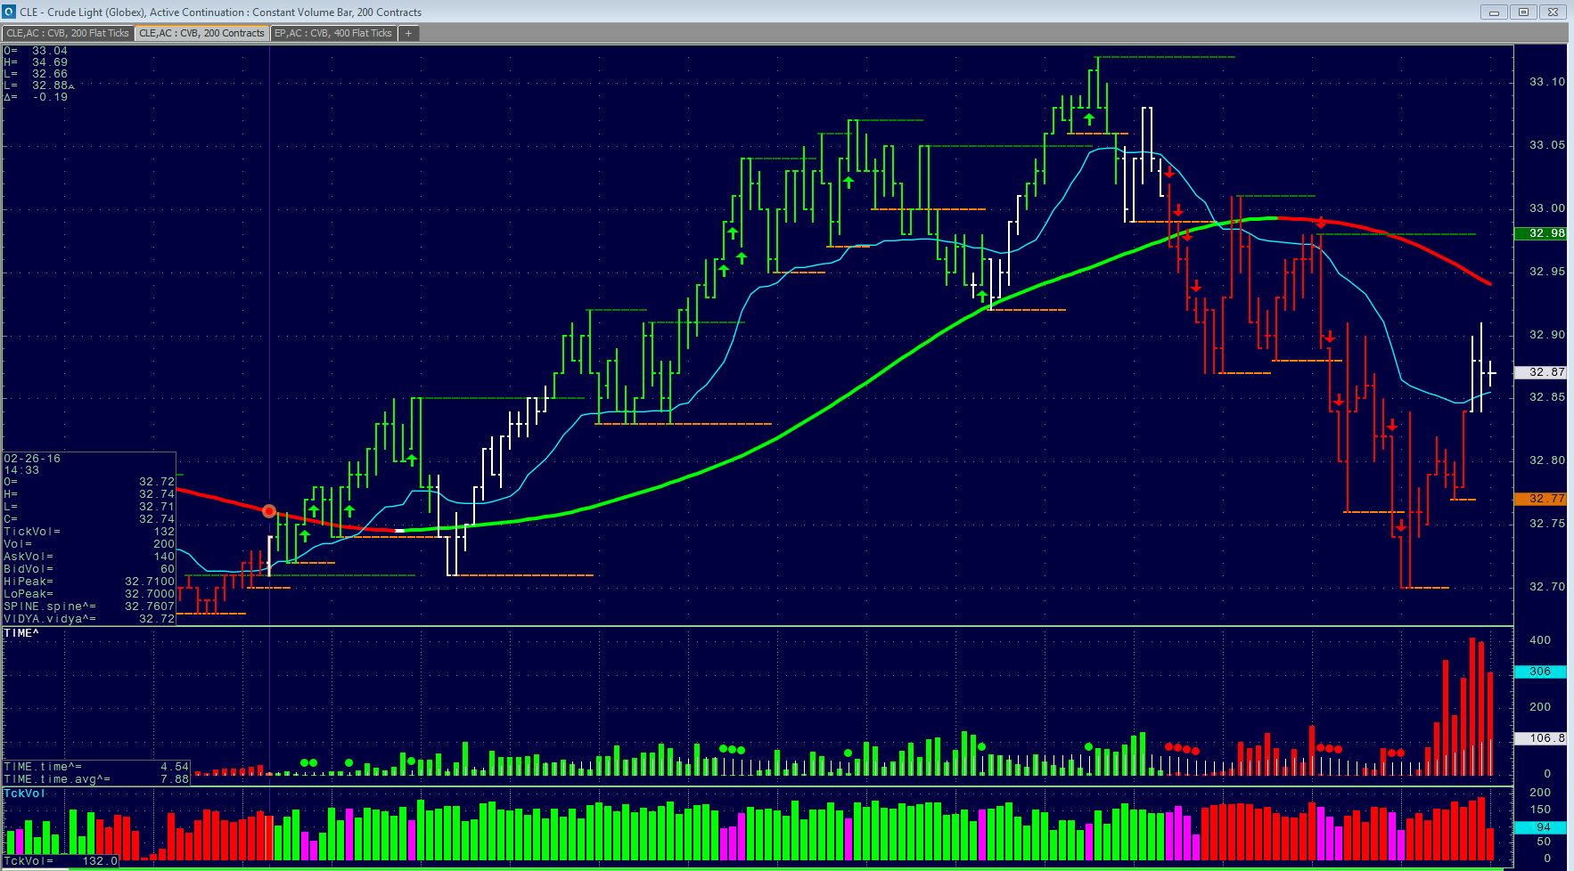
Task: Click the 32.90 price axis label
Action: point(1547,335)
